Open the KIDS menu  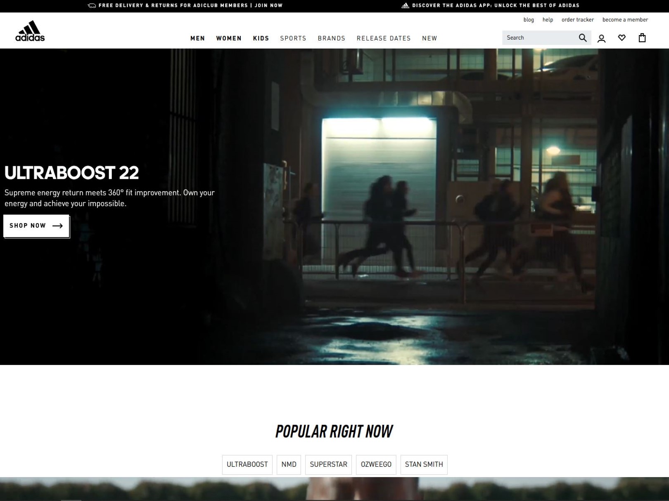click(x=261, y=38)
